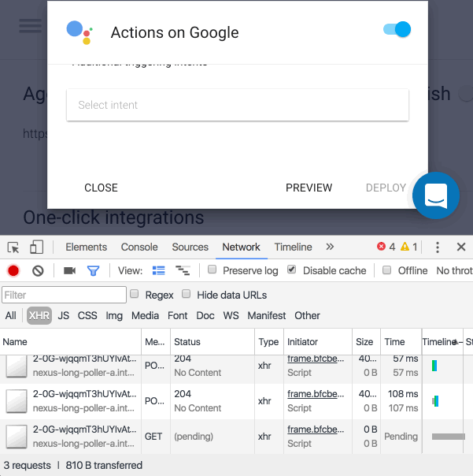Expand the more tabs chevron
Viewport: 473px width, 476px height.
tap(330, 247)
